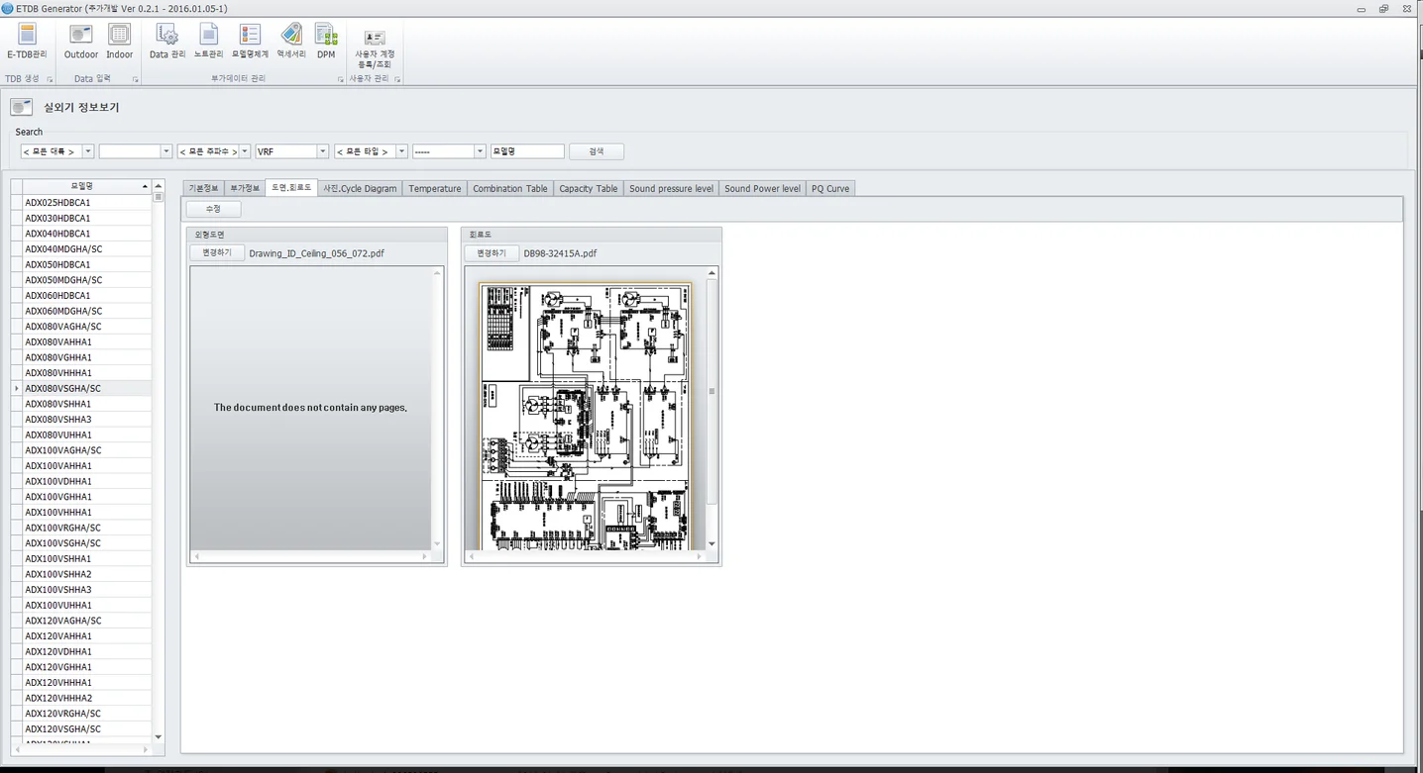Switch to the 기본정보 tab
Screen dimensions: 1423x773
coord(203,188)
